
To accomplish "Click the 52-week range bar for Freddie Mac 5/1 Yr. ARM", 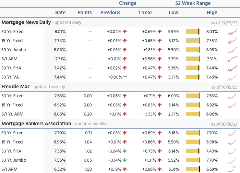I will (x=193, y=114).
